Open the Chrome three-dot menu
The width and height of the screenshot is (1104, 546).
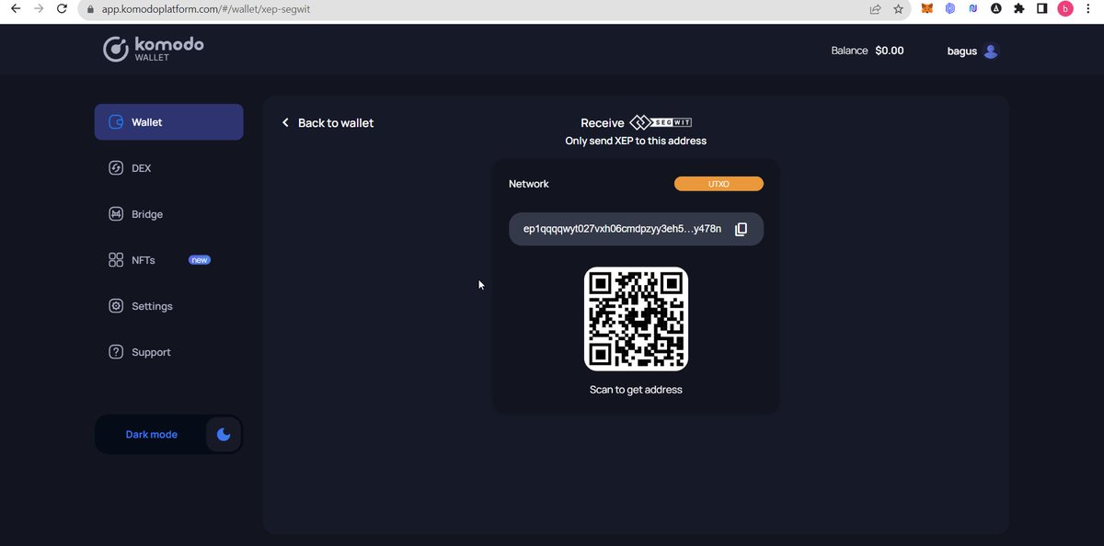(1090, 9)
